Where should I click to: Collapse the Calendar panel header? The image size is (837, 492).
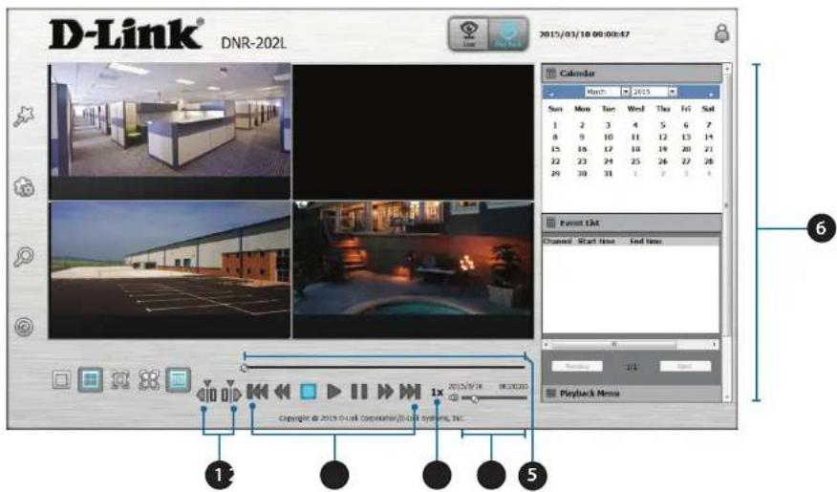coord(632,74)
